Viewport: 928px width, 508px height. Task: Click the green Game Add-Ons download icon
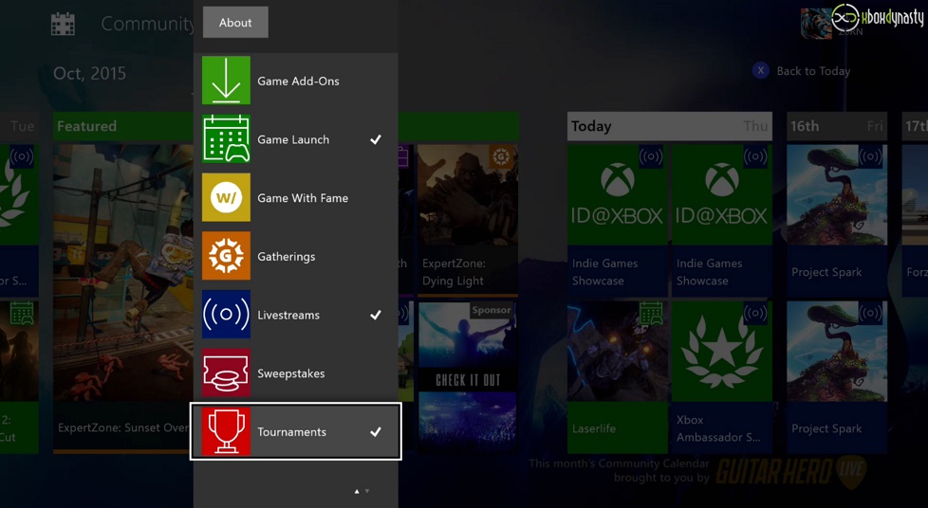pos(226,81)
